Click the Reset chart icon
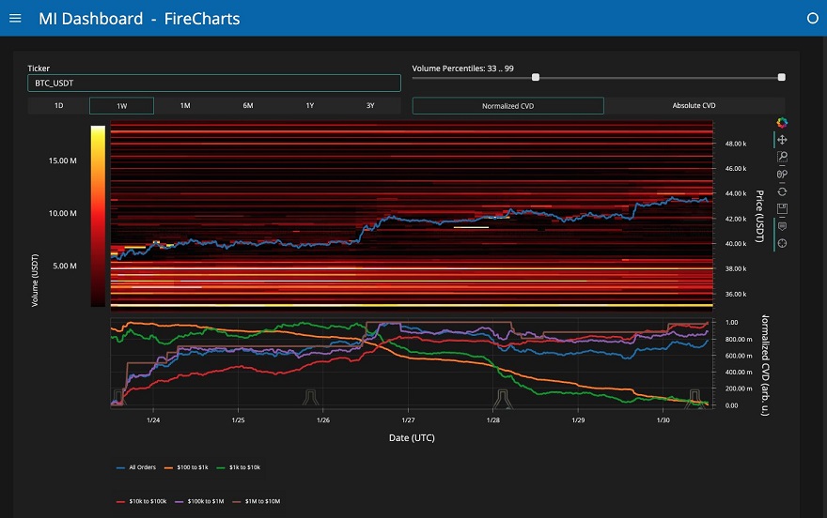This screenshot has height=518, width=827. pyautogui.click(x=782, y=191)
